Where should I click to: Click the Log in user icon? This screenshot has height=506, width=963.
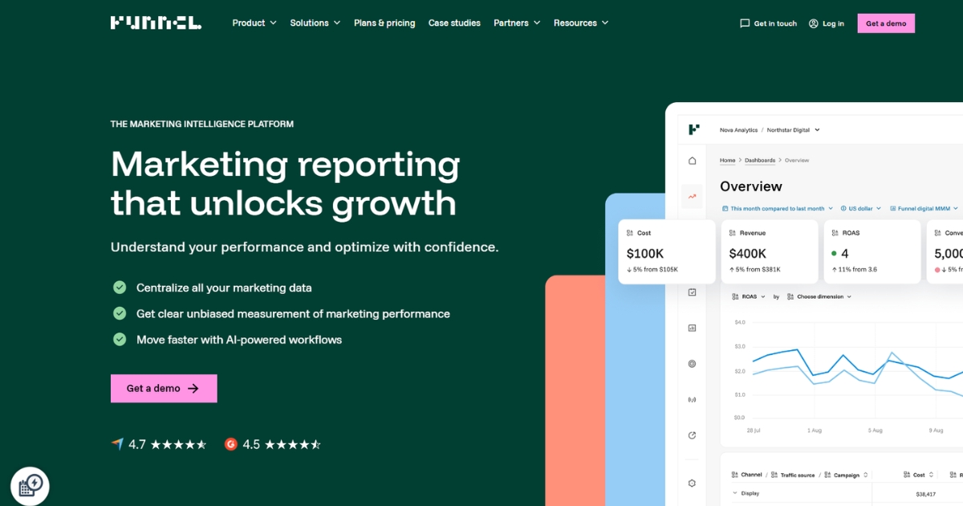pyautogui.click(x=814, y=23)
